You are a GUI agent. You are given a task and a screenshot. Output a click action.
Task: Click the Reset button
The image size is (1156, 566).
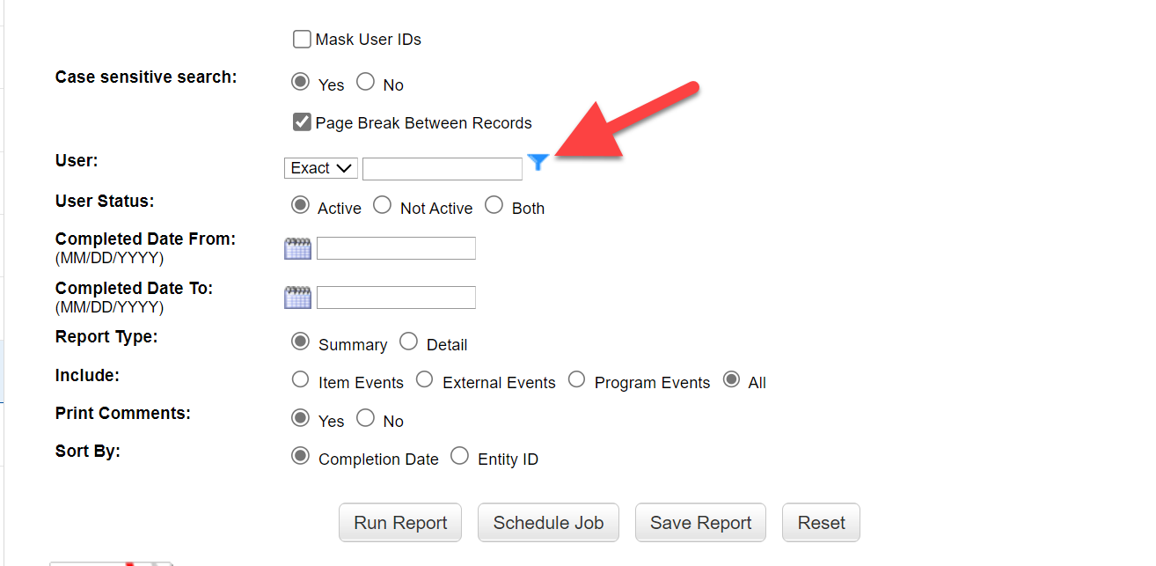(x=821, y=523)
